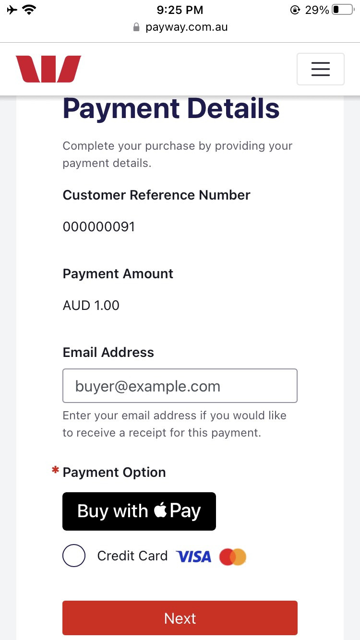Click the Payment Details heading
This screenshot has width=360, height=640.
[171, 108]
